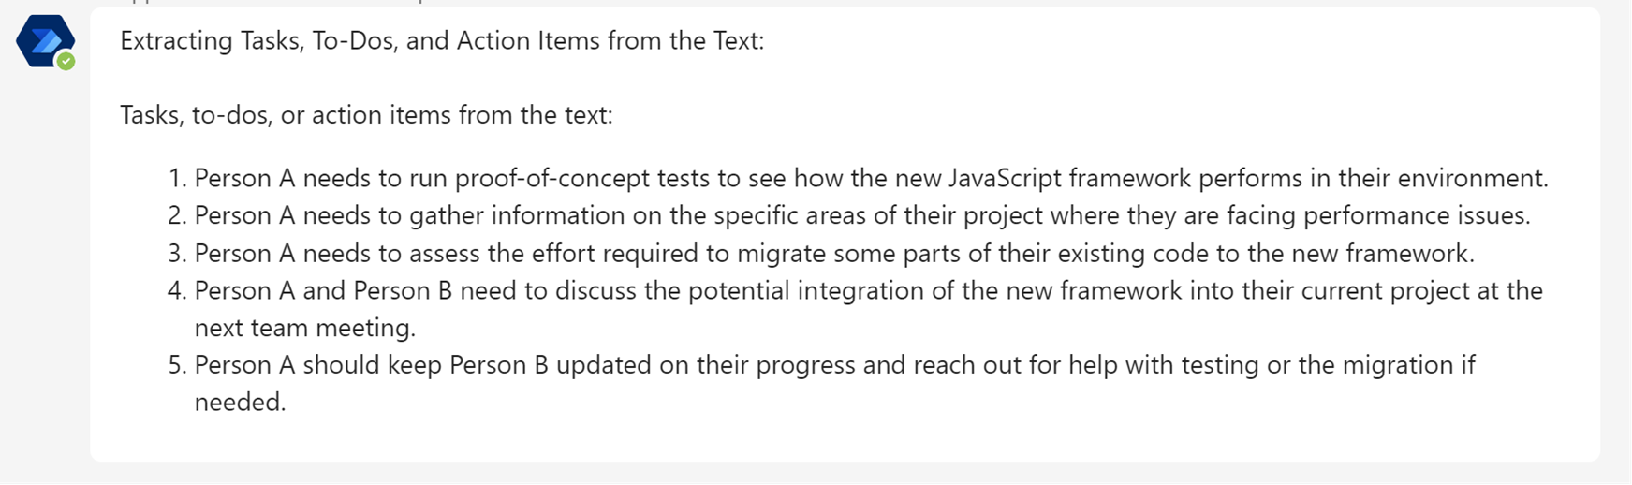The width and height of the screenshot is (1632, 485).
Task: Select list item about discussing framework integration
Action: [868, 290]
